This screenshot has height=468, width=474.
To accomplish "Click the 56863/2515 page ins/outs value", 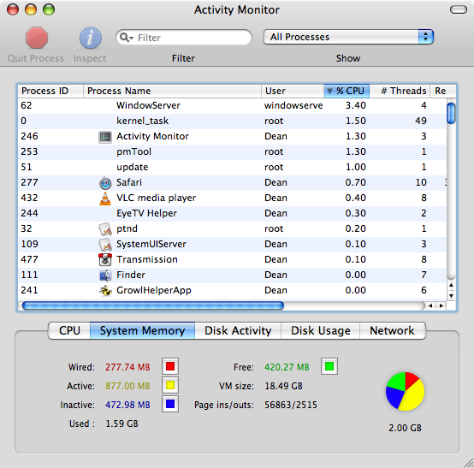I will [291, 405].
